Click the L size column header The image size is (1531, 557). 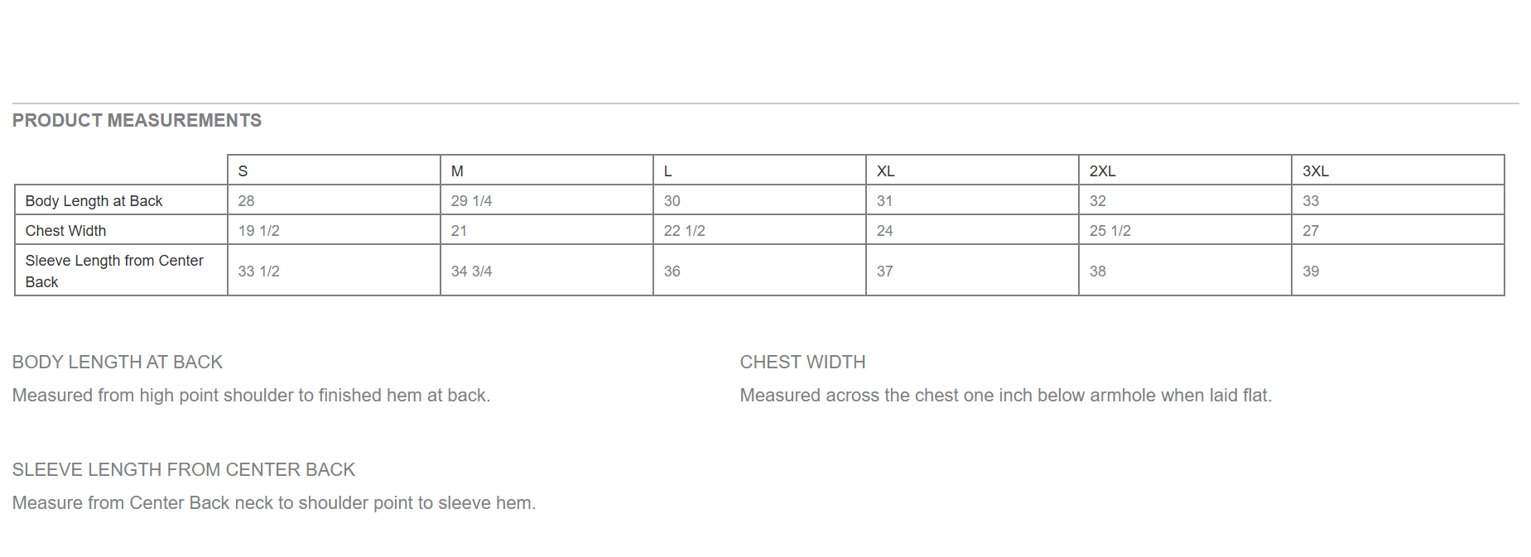pyautogui.click(x=668, y=171)
